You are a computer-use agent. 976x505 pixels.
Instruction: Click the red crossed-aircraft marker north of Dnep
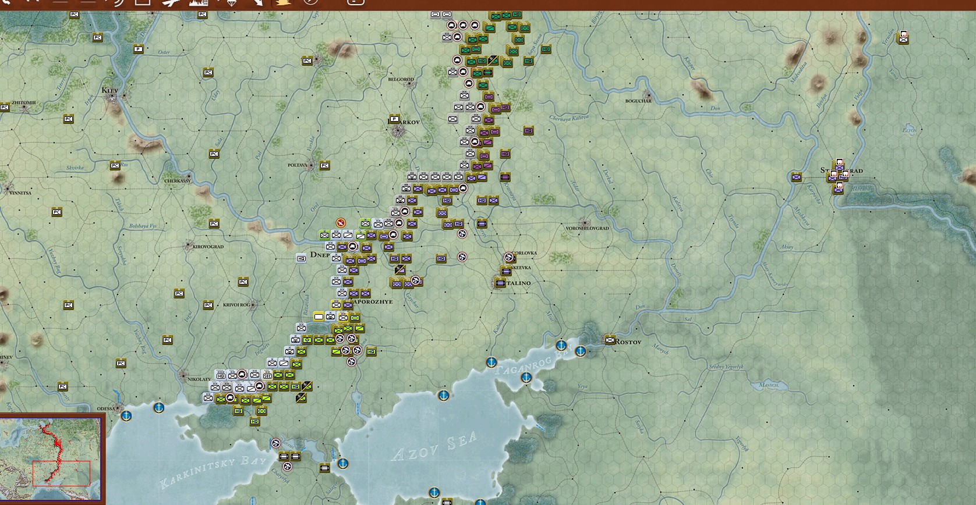[341, 222]
